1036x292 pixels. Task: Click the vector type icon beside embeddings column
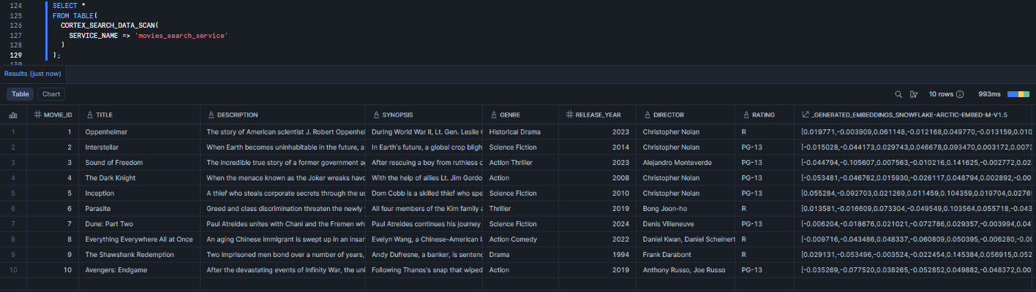point(806,115)
